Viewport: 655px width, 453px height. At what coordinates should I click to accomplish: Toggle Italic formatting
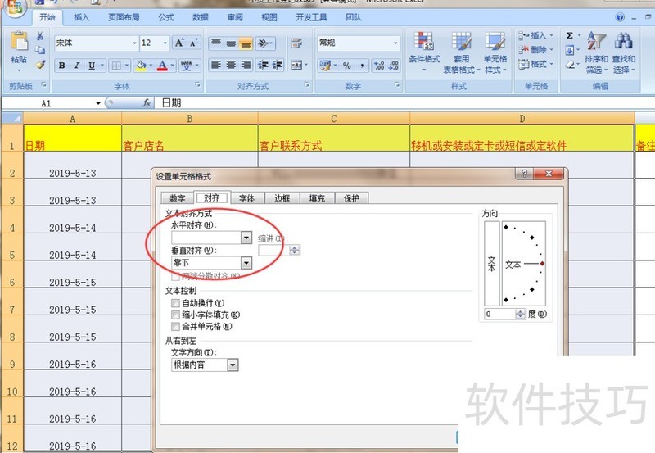[x=76, y=66]
